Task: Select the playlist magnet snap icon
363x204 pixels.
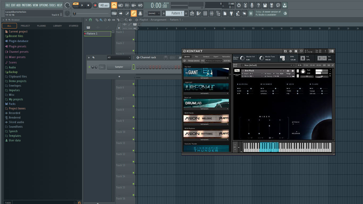Action: click(x=90, y=20)
